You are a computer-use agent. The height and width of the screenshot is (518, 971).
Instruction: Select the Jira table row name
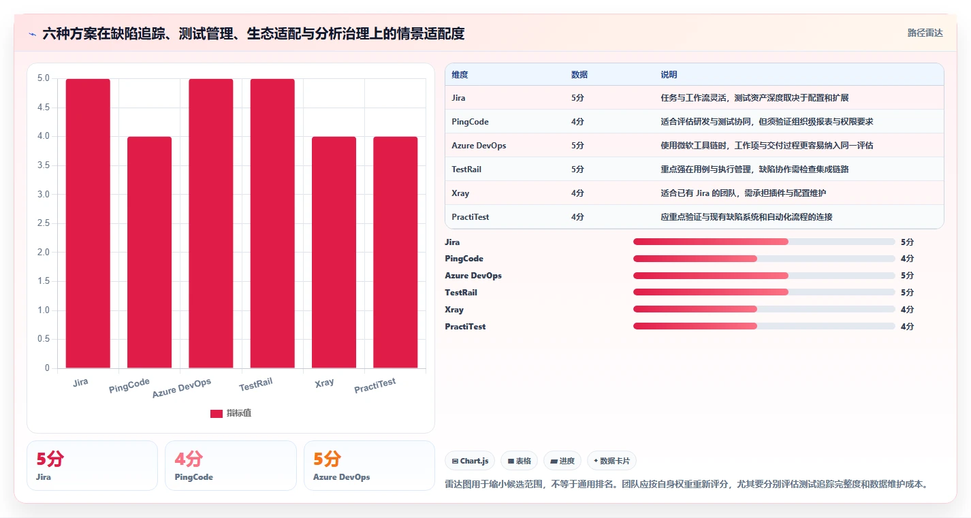point(458,98)
